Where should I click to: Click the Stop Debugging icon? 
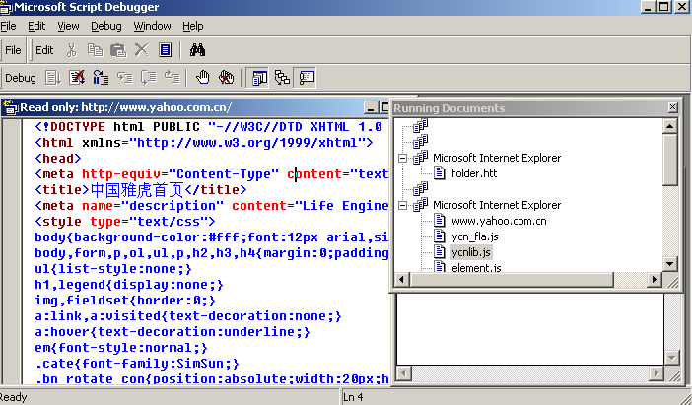tap(77, 78)
